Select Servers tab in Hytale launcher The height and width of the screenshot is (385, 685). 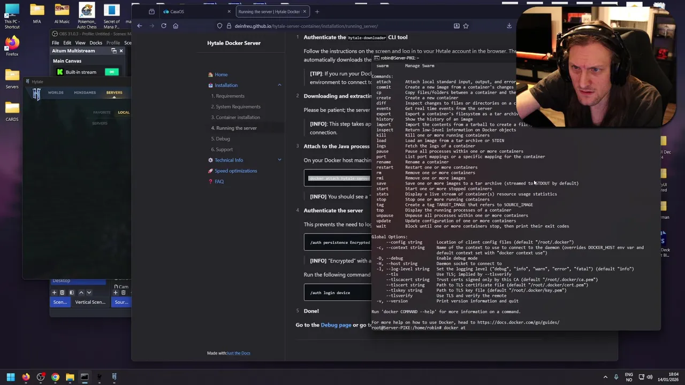[x=114, y=93]
